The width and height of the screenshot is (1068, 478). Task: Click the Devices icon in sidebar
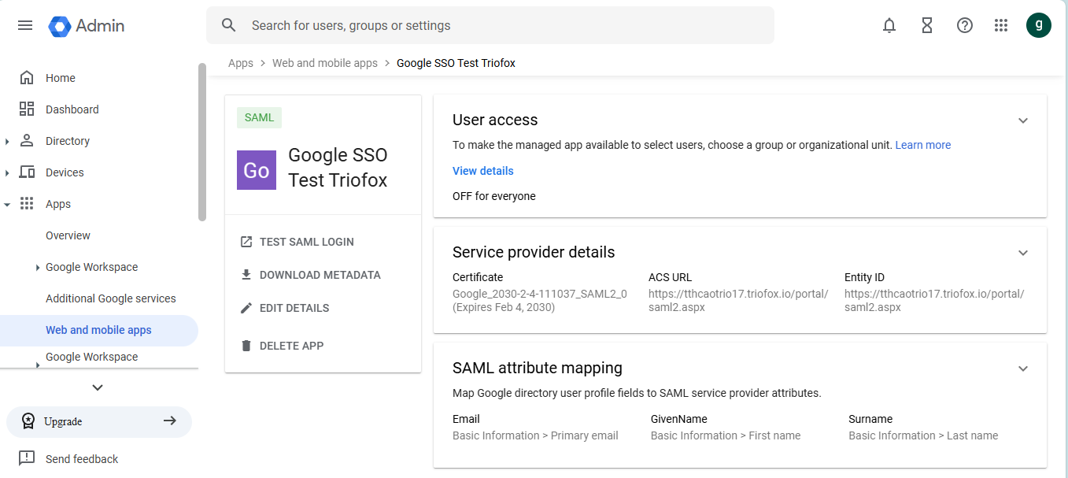pos(27,172)
